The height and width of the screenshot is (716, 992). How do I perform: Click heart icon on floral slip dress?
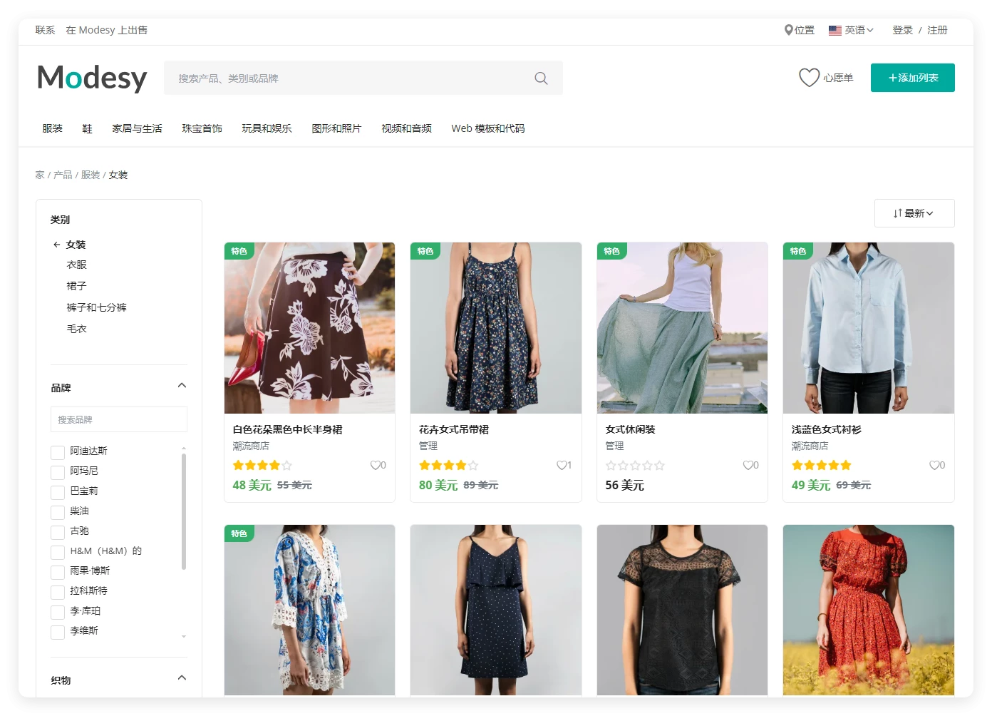(x=561, y=466)
